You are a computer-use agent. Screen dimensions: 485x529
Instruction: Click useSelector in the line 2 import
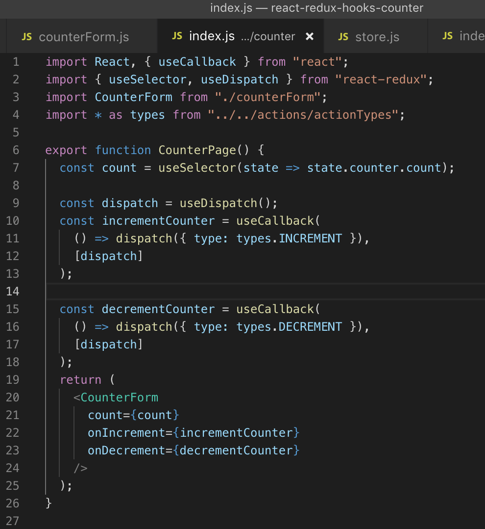[x=147, y=79]
